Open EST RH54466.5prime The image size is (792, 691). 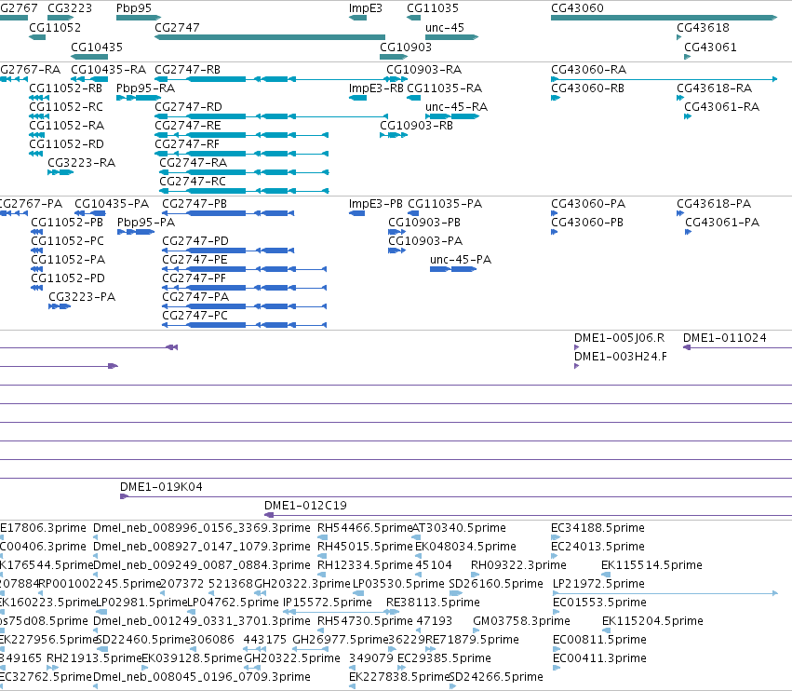click(x=365, y=528)
